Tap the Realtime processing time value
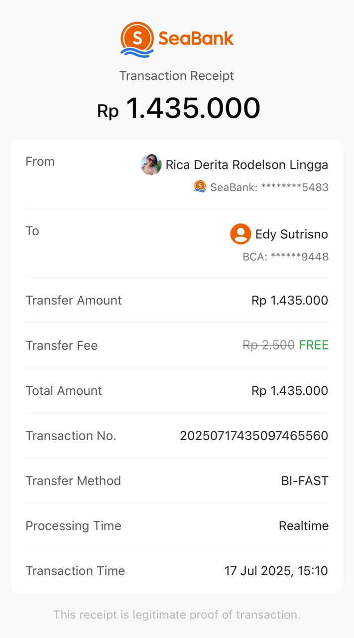354x638 pixels. (x=304, y=526)
